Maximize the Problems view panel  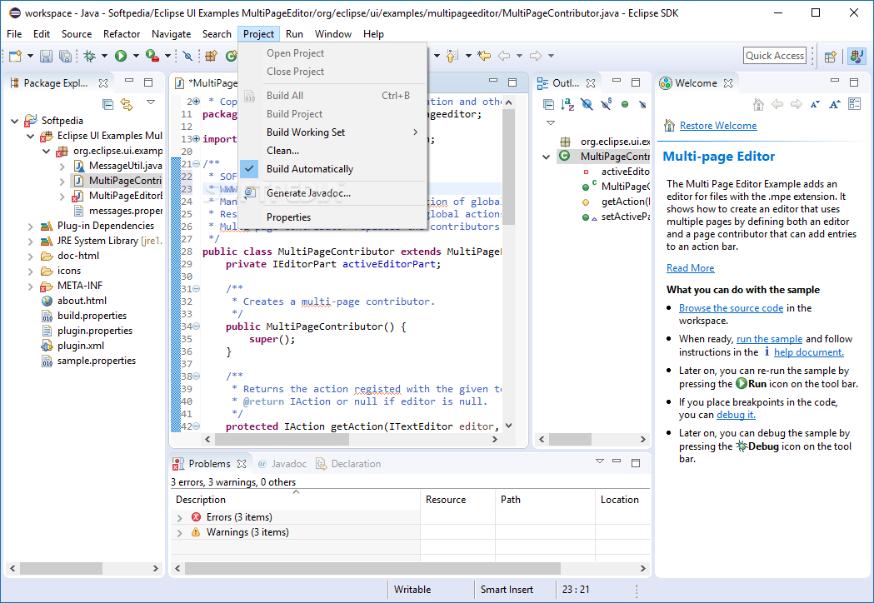(x=636, y=462)
